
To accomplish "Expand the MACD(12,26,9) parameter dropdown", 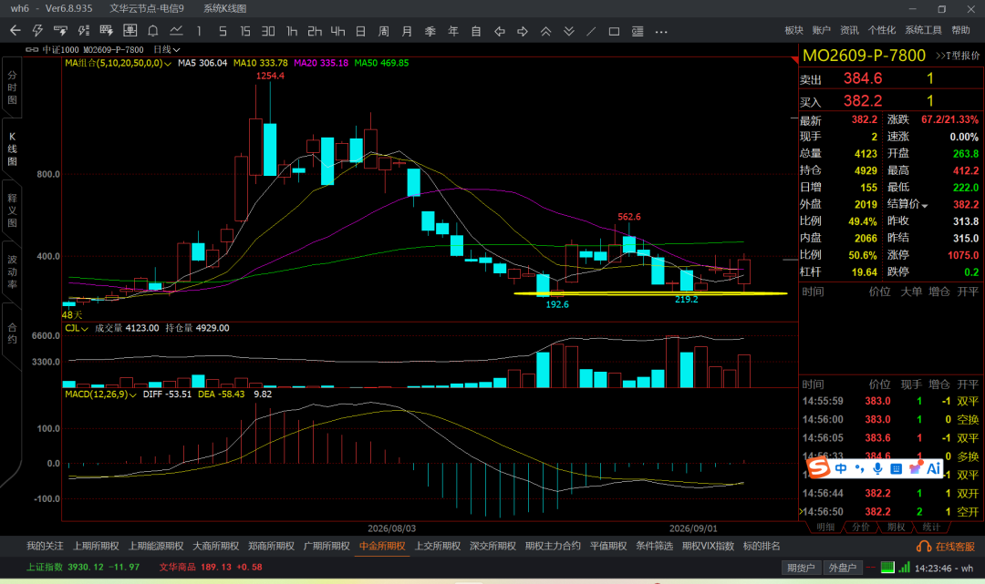I will point(100,394).
